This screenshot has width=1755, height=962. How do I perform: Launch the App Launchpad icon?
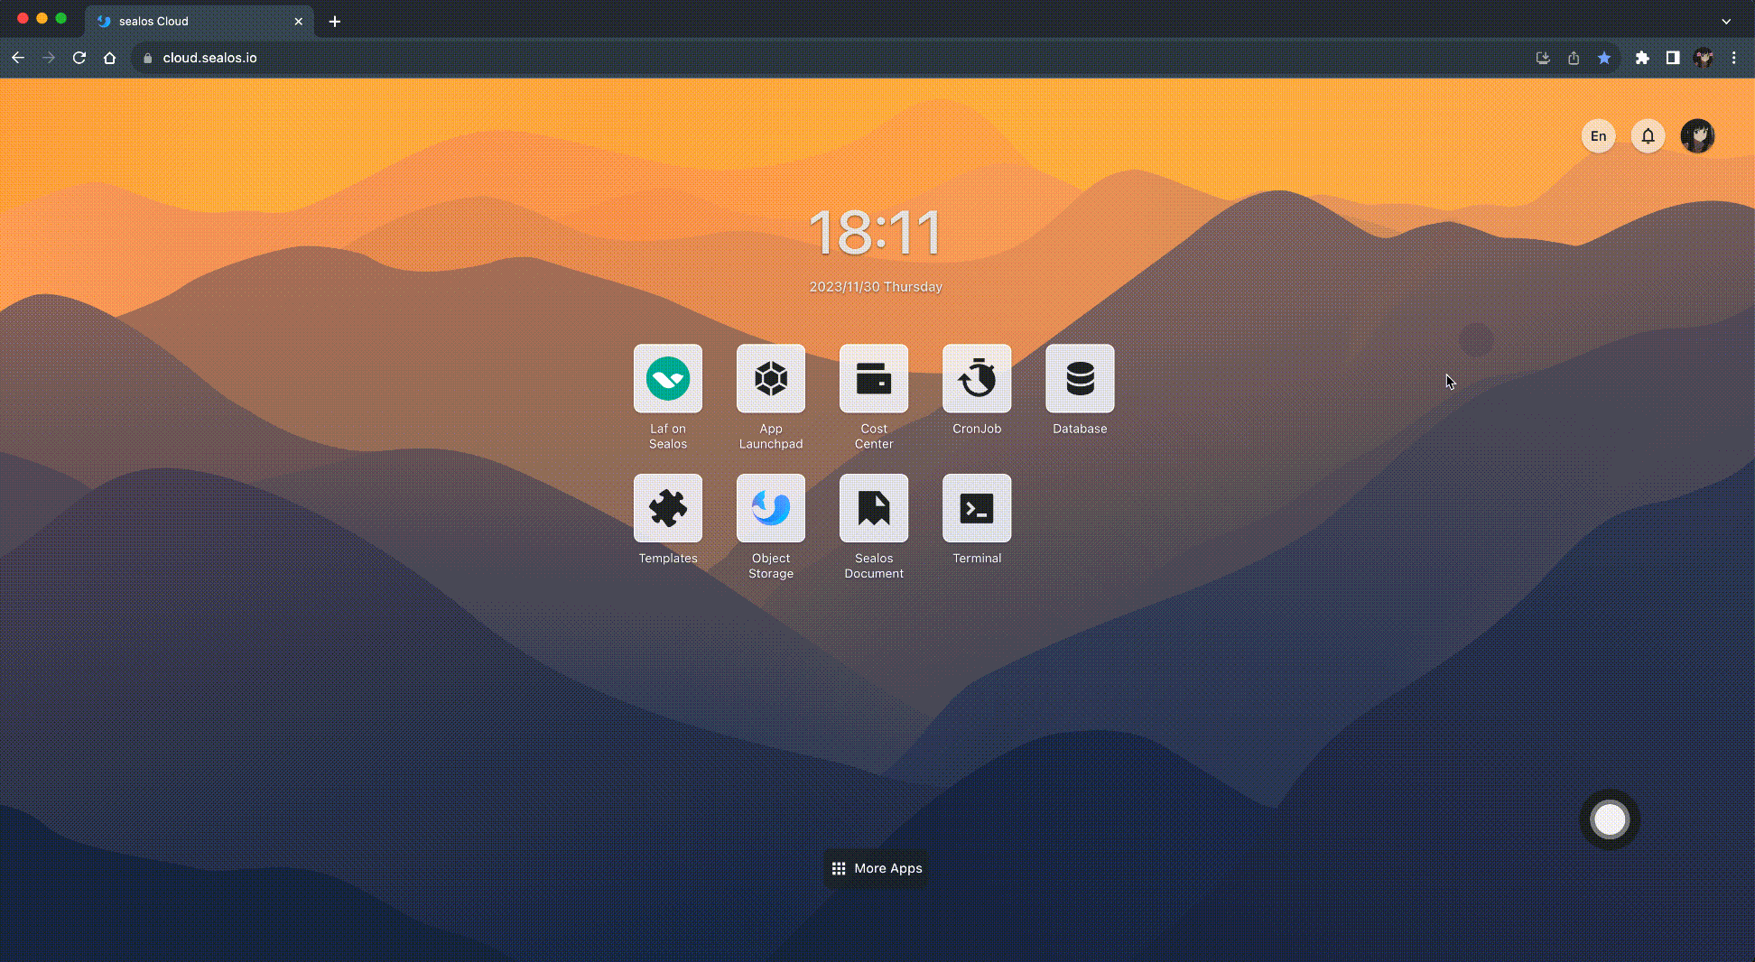(x=770, y=379)
